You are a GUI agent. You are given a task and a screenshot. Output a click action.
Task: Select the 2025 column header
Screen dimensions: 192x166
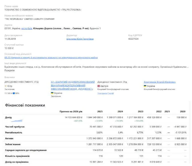[x=100, y=112]
